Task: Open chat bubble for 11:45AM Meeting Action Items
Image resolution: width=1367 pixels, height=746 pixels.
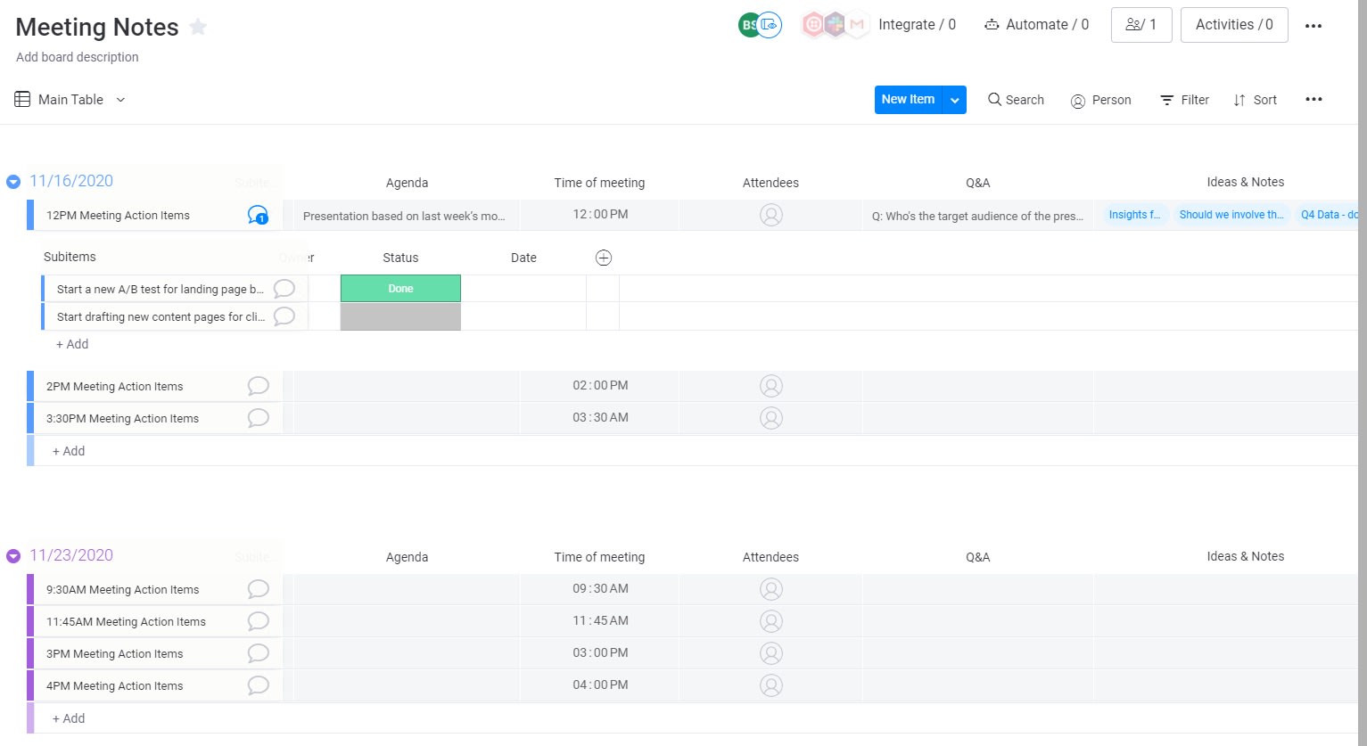Action: pos(258,621)
